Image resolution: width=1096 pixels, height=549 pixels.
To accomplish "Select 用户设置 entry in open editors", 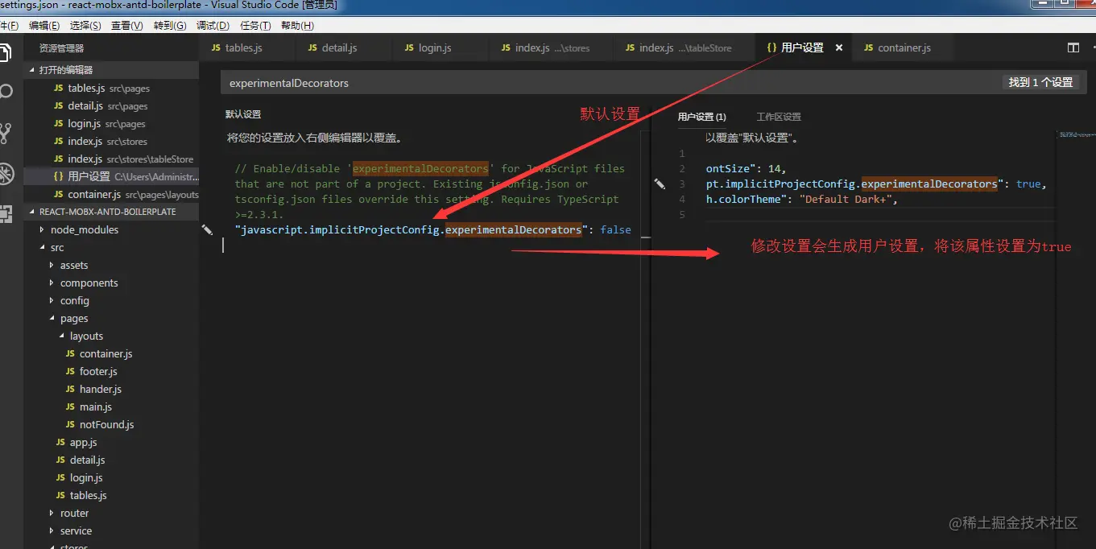I will [111, 177].
